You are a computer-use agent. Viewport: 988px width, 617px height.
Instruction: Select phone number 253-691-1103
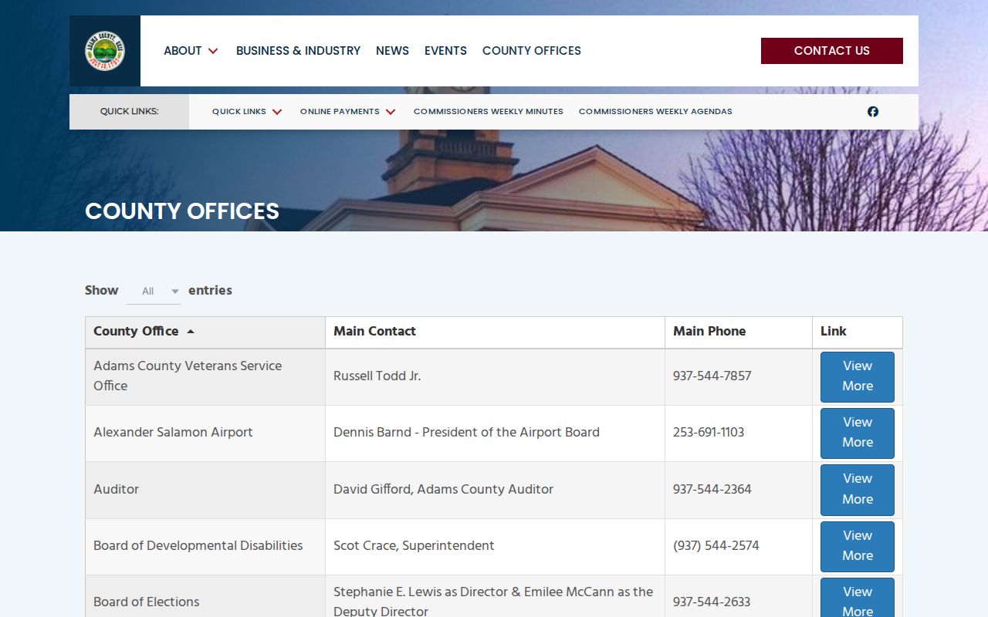point(709,433)
